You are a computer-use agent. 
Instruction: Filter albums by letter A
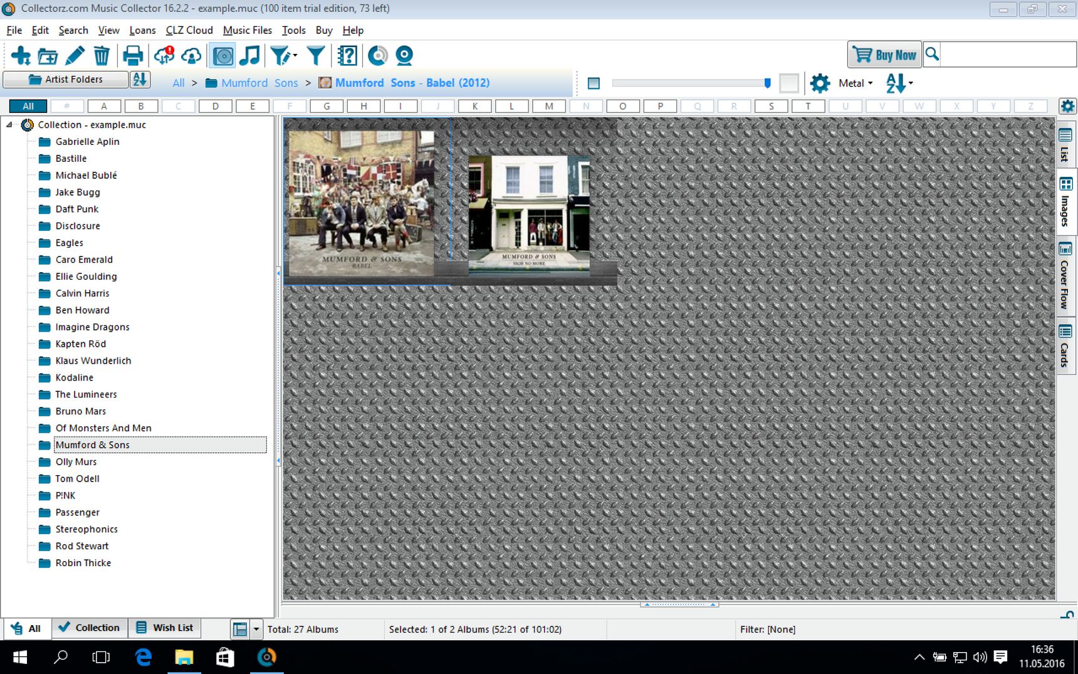point(104,106)
